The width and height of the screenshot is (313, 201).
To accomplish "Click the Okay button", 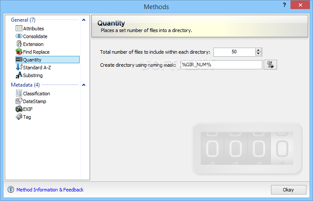I will (288, 190).
